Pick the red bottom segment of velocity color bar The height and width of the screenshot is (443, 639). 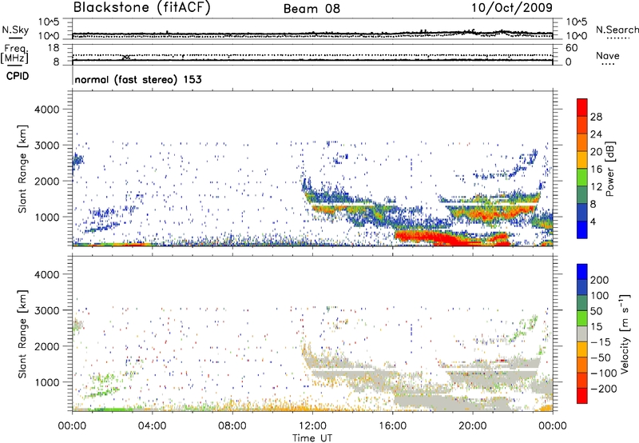click(x=582, y=396)
